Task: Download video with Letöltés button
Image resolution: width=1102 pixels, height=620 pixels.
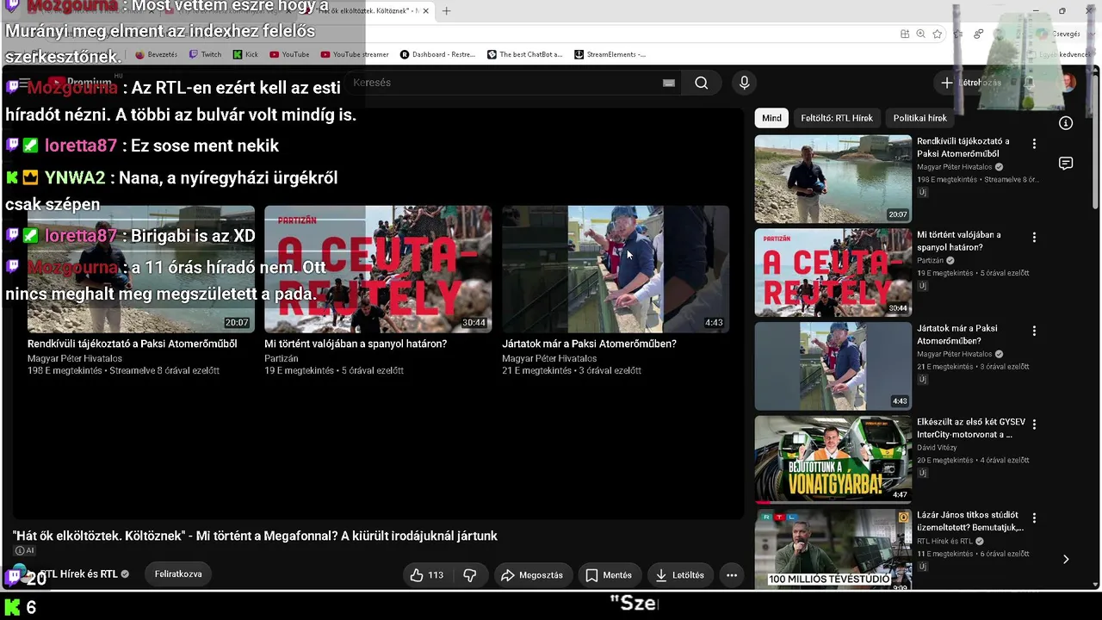Action: point(679,575)
